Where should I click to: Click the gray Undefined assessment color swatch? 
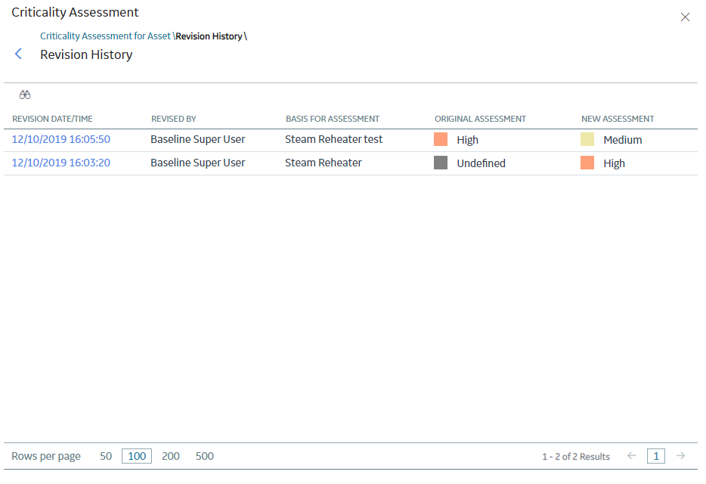tap(441, 163)
